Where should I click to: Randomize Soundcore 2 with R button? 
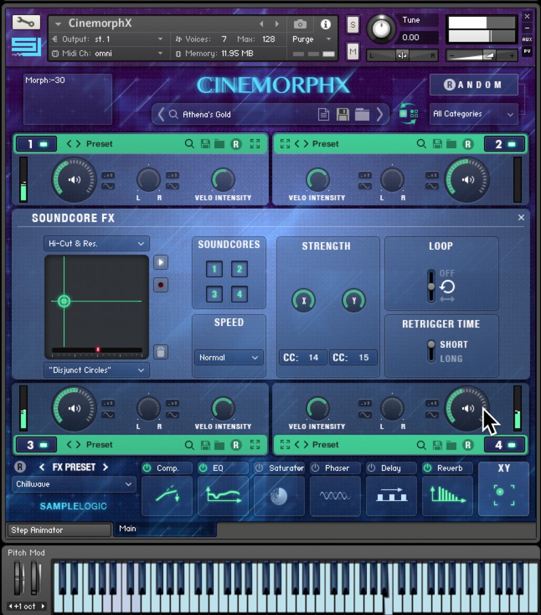pyautogui.click(x=468, y=144)
